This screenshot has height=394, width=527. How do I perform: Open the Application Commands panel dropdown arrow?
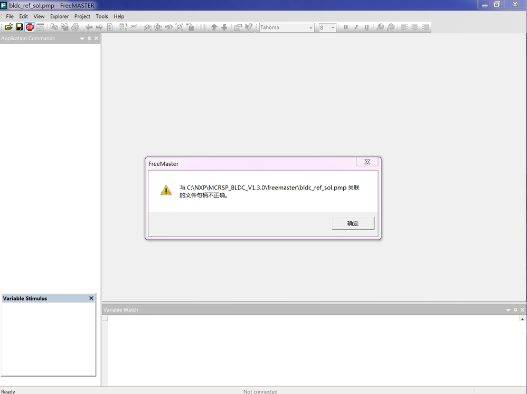(x=82, y=39)
